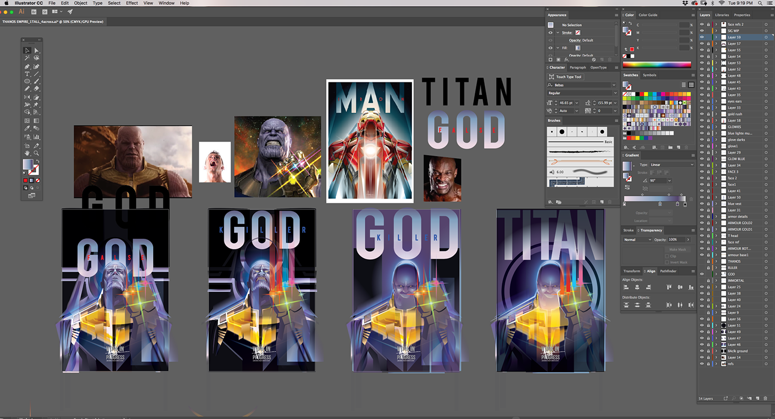Toggle visibility of the GLOWIES layer
This screenshot has width=775, height=419.
[x=702, y=127]
